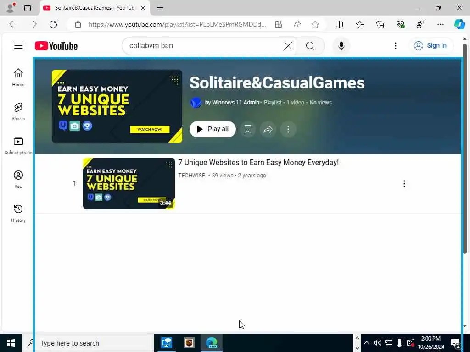Open the volume control in the tray
The width and height of the screenshot is (470, 352).
(x=377, y=343)
